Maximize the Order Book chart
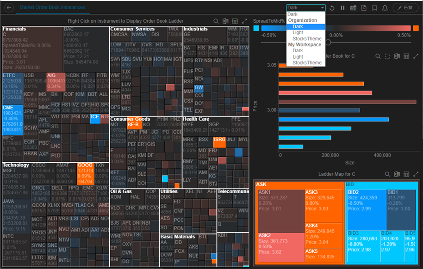 click(x=416, y=56)
